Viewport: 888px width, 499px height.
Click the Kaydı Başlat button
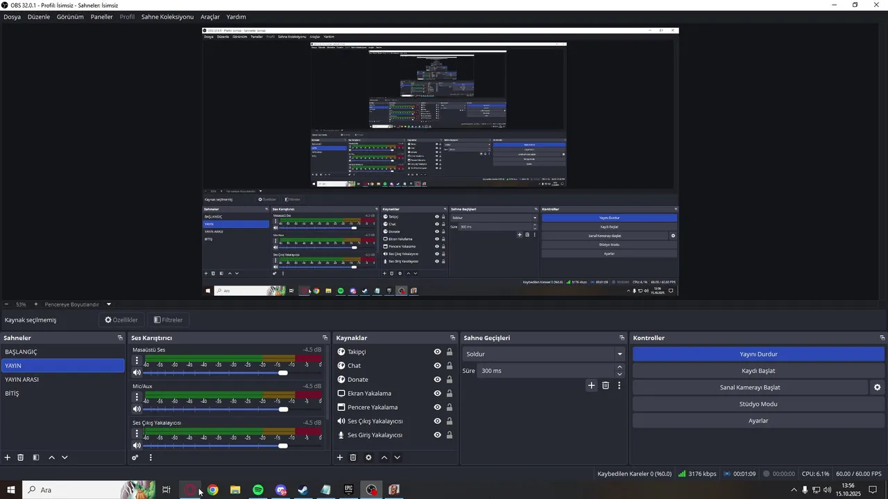[x=758, y=371]
